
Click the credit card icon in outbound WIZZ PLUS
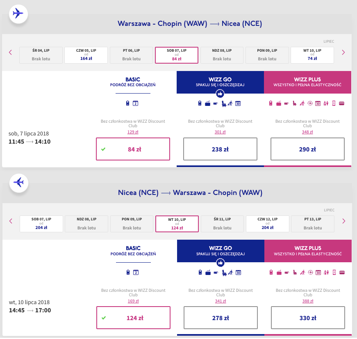point(341,103)
